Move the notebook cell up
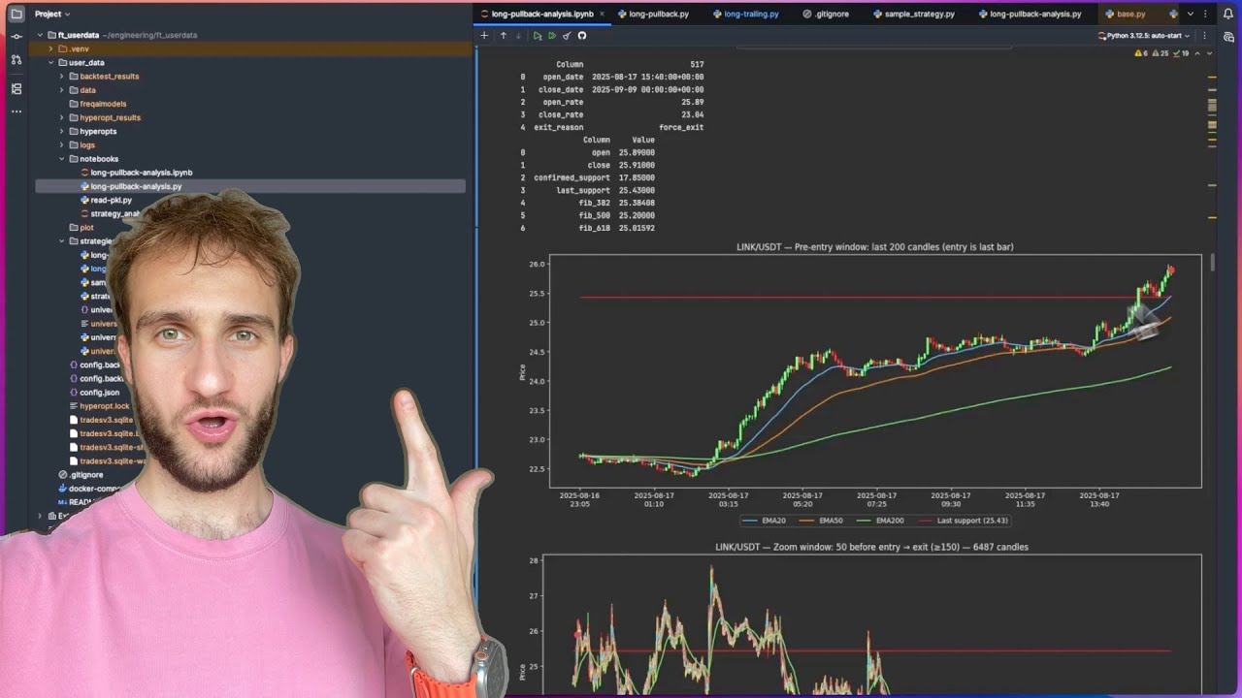 [503, 36]
